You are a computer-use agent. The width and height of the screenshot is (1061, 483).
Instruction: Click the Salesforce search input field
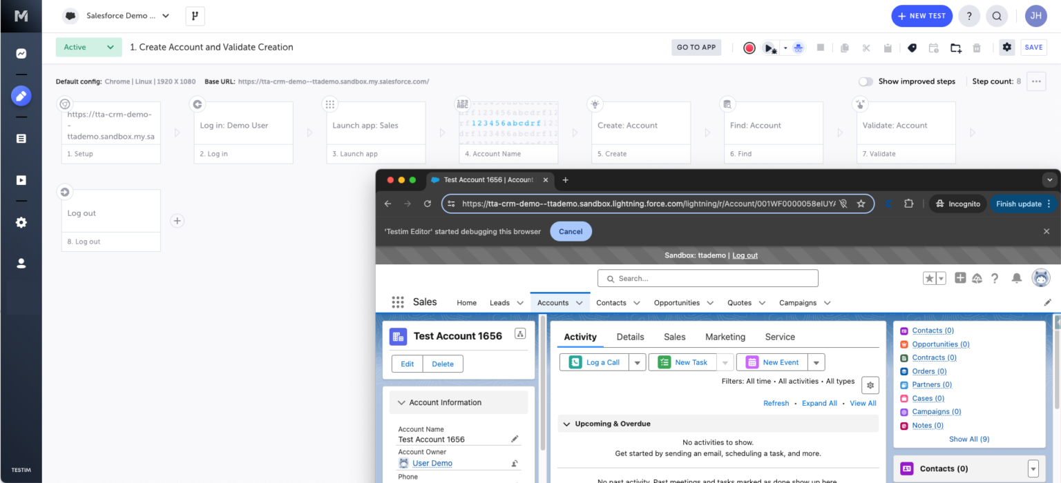707,279
